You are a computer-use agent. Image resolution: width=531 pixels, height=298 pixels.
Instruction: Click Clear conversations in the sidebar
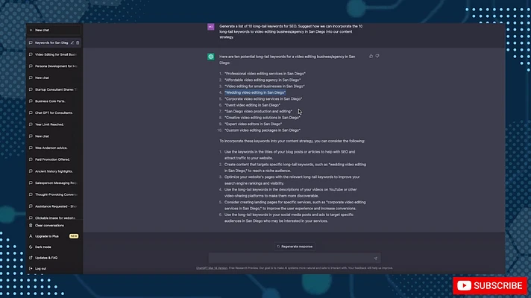49,225
